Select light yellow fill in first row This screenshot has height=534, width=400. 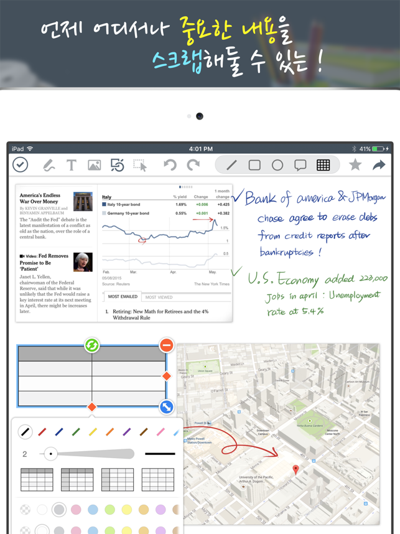pos(127,510)
